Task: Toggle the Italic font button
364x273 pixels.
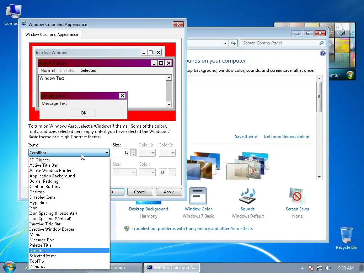Action: point(172,172)
